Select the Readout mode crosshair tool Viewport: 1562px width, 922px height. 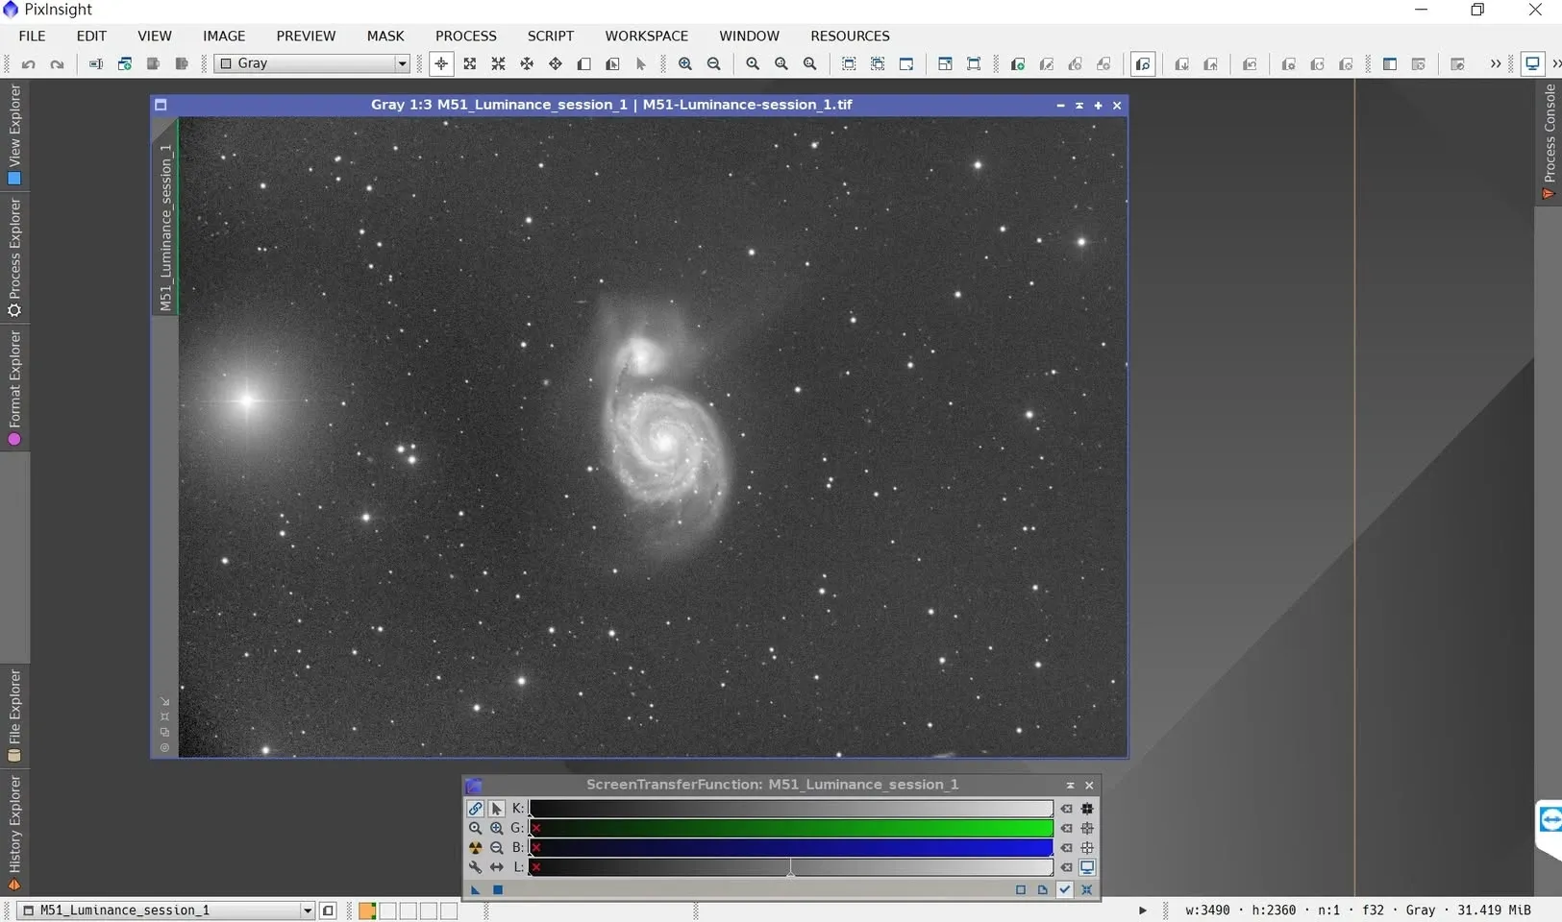[441, 63]
